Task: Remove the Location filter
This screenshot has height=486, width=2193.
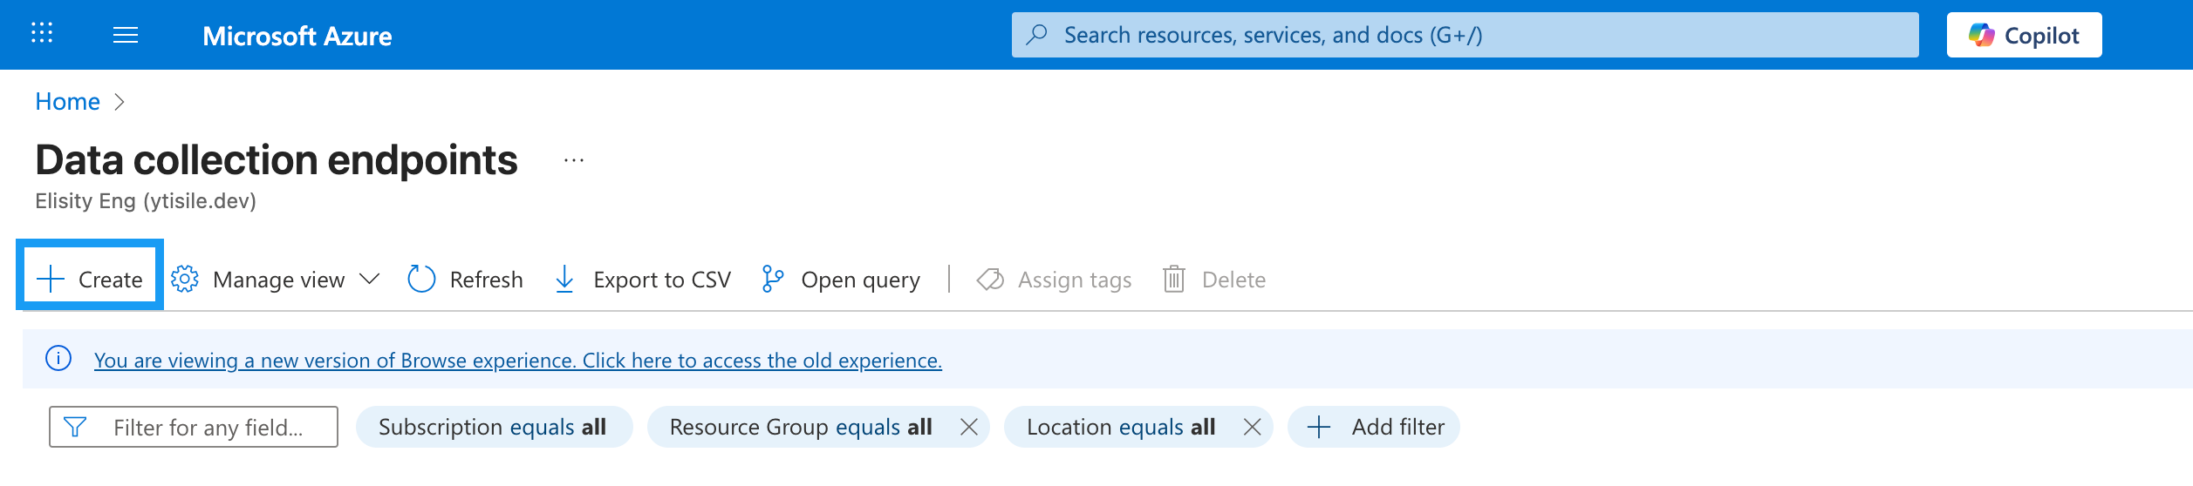Action: (x=1253, y=427)
